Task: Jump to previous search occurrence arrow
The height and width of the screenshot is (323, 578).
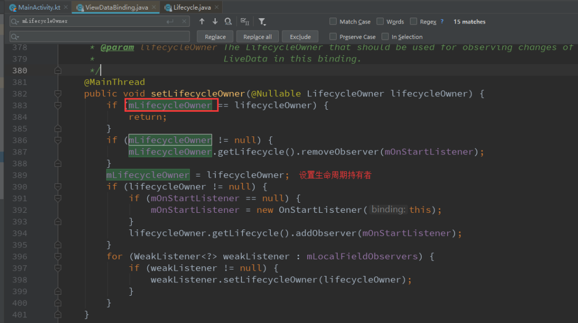Action: pos(202,22)
